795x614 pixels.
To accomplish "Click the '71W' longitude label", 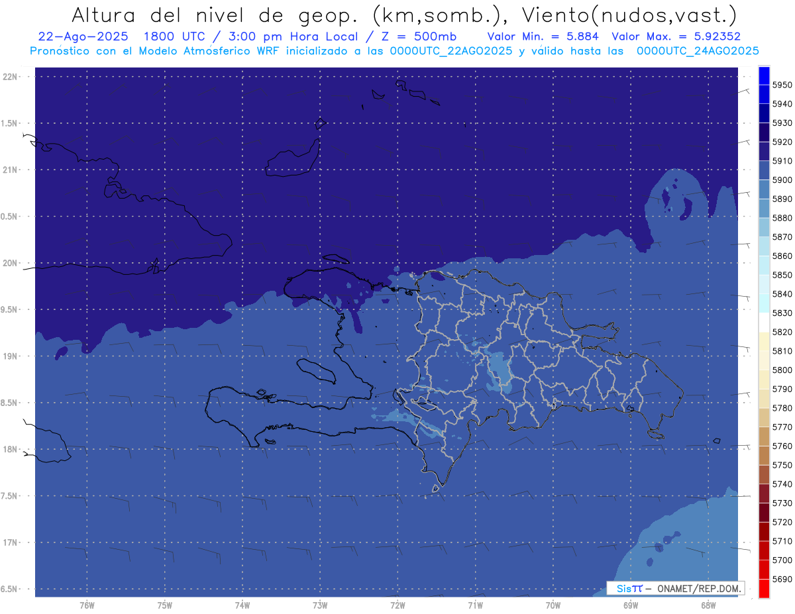I will coord(475,605).
